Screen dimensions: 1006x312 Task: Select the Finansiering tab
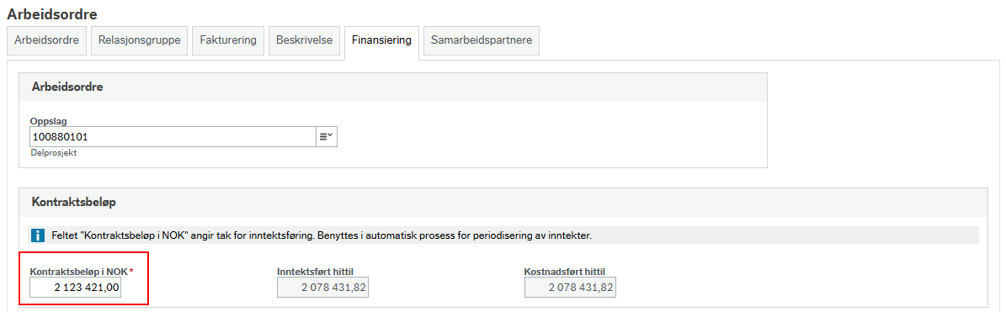[381, 42]
